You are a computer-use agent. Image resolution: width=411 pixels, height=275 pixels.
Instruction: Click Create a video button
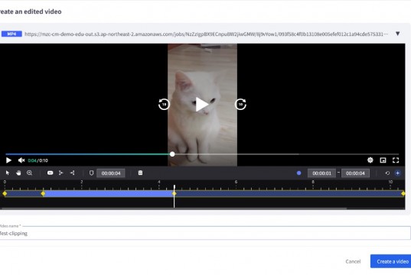(392, 261)
